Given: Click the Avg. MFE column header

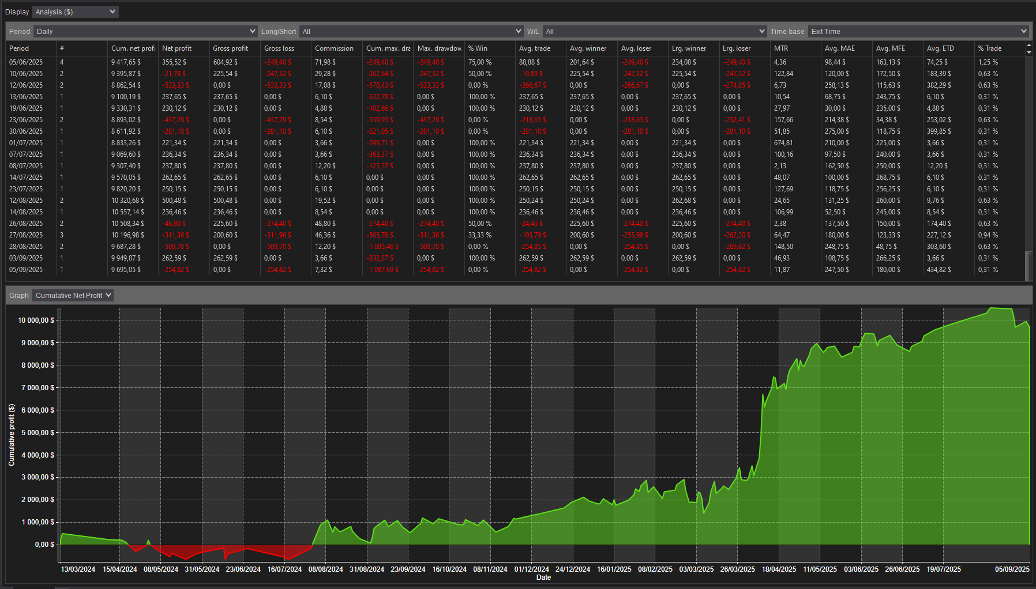Looking at the screenshot, I should click(898, 48).
